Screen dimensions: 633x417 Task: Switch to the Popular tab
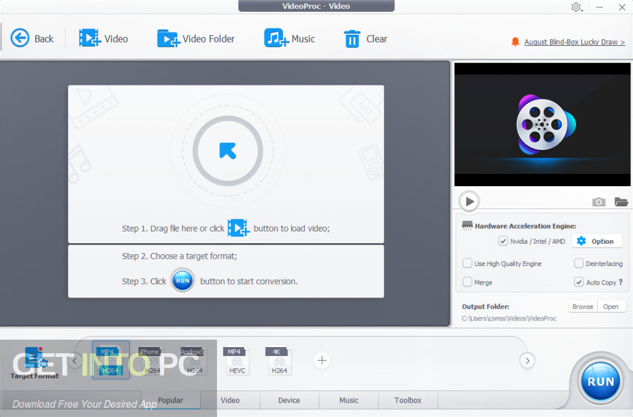[x=171, y=400]
